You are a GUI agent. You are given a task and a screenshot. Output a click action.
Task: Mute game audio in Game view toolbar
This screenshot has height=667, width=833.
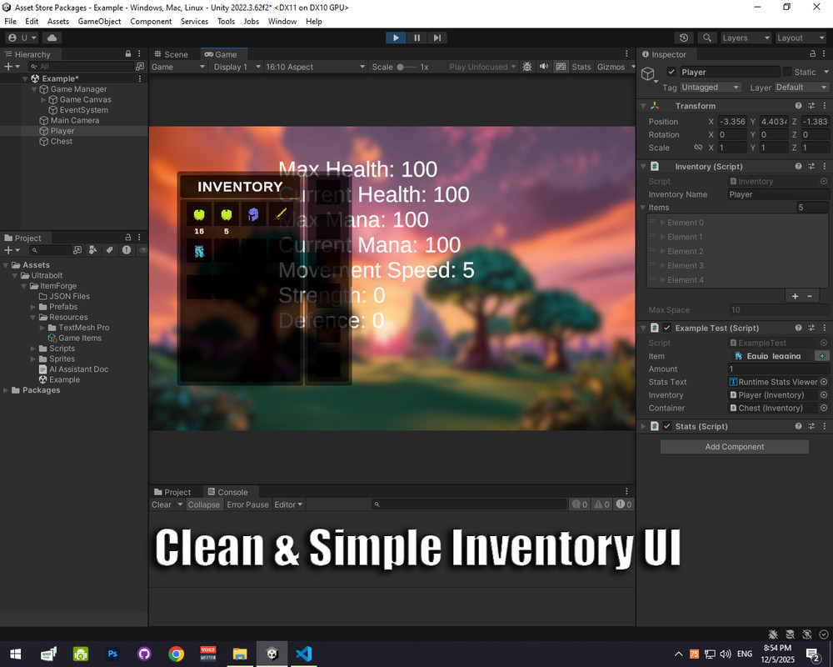544,67
